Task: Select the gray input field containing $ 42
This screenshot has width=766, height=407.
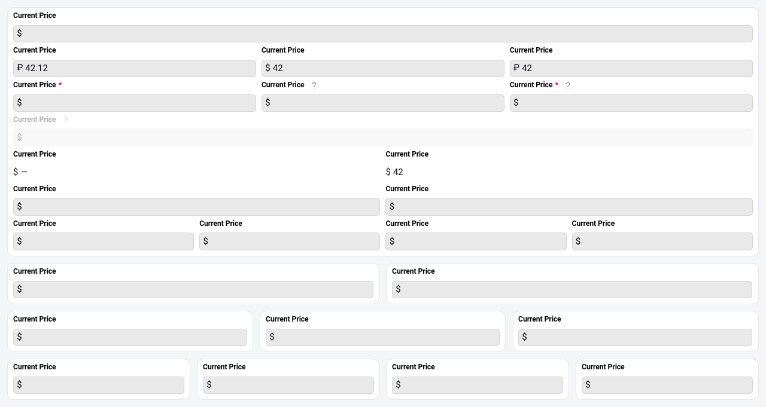Action: [383, 68]
